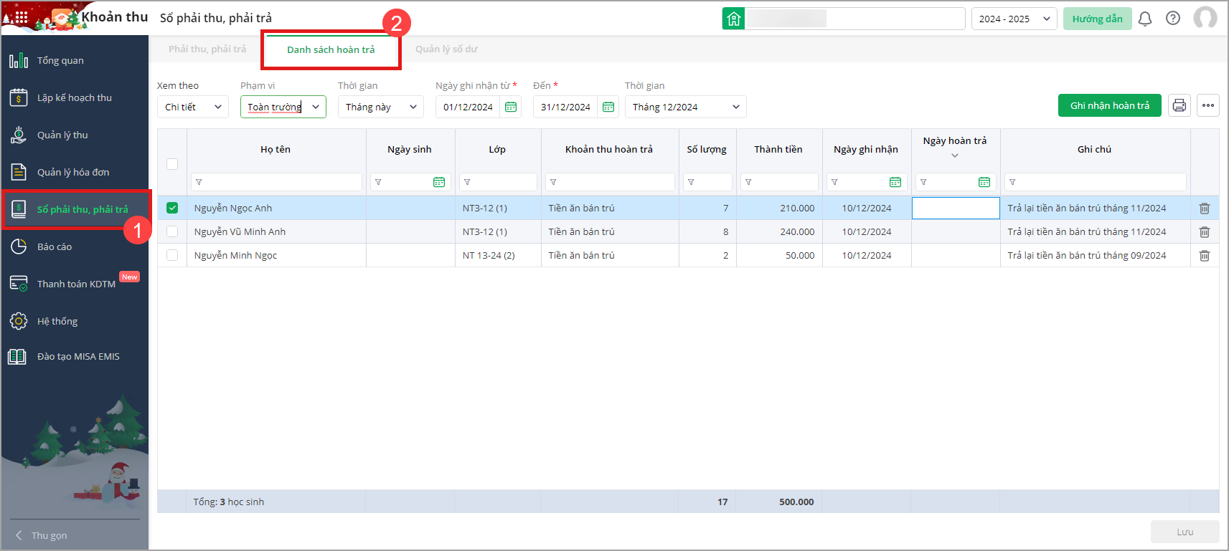
Task: Open the three-dot more options button
Action: coord(1208,105)
